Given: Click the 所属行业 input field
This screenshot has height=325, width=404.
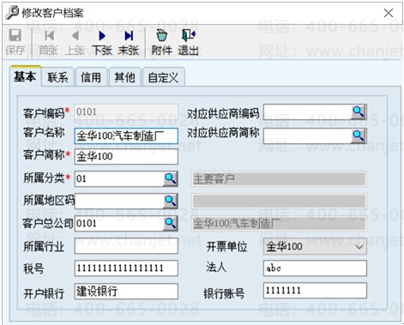Looking at the screenshot, I should (x=126, y=246).
